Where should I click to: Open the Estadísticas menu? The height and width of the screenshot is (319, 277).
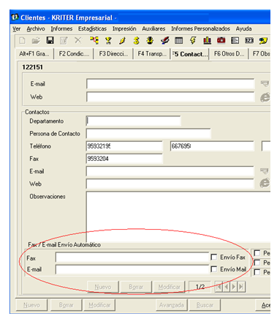click(x=92, y=29)
